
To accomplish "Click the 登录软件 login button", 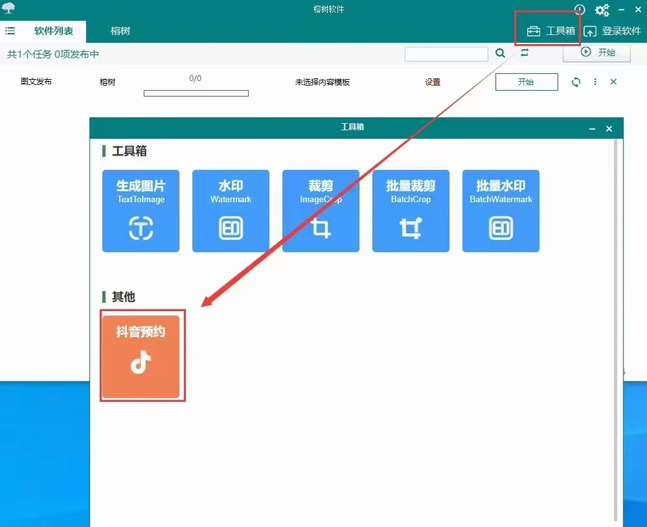I will 612,31.
